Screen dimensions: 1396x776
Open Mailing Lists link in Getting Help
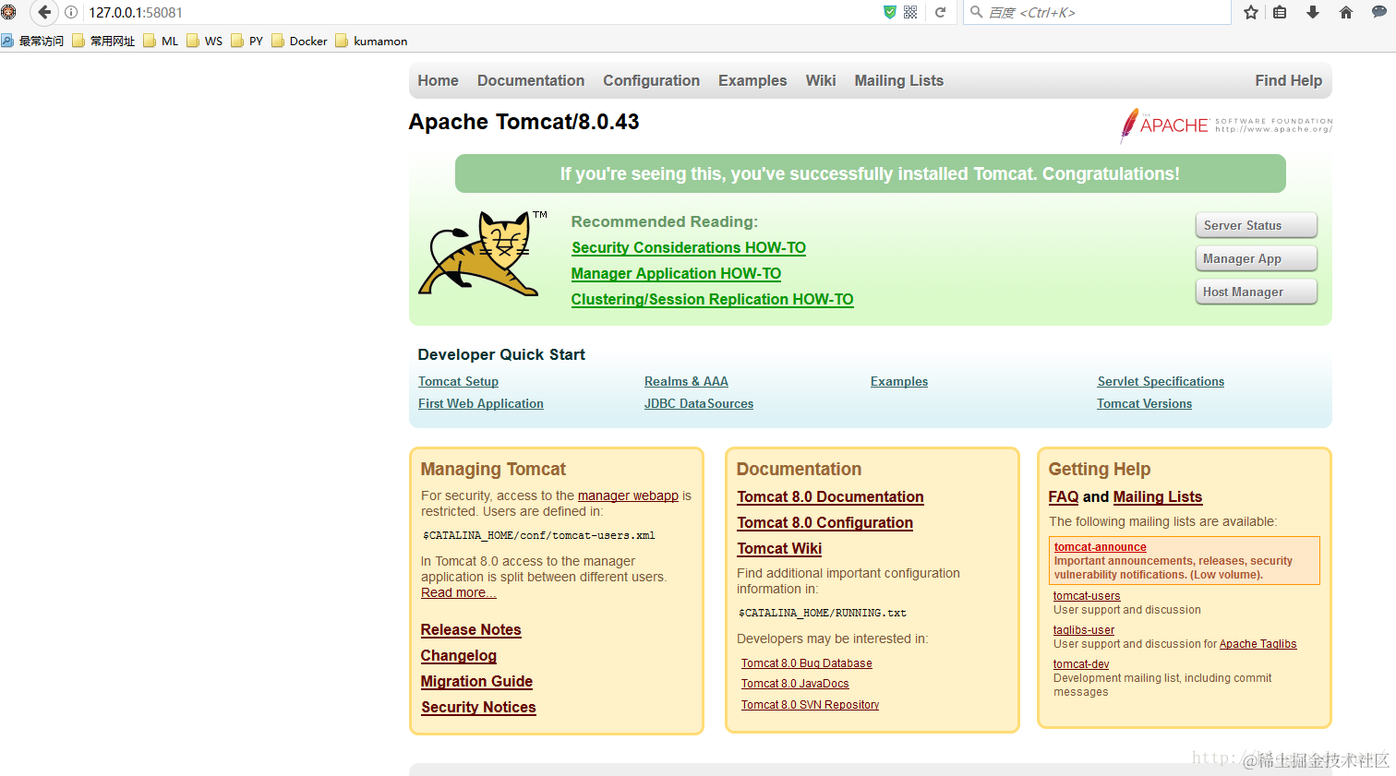coord(1158,496)
